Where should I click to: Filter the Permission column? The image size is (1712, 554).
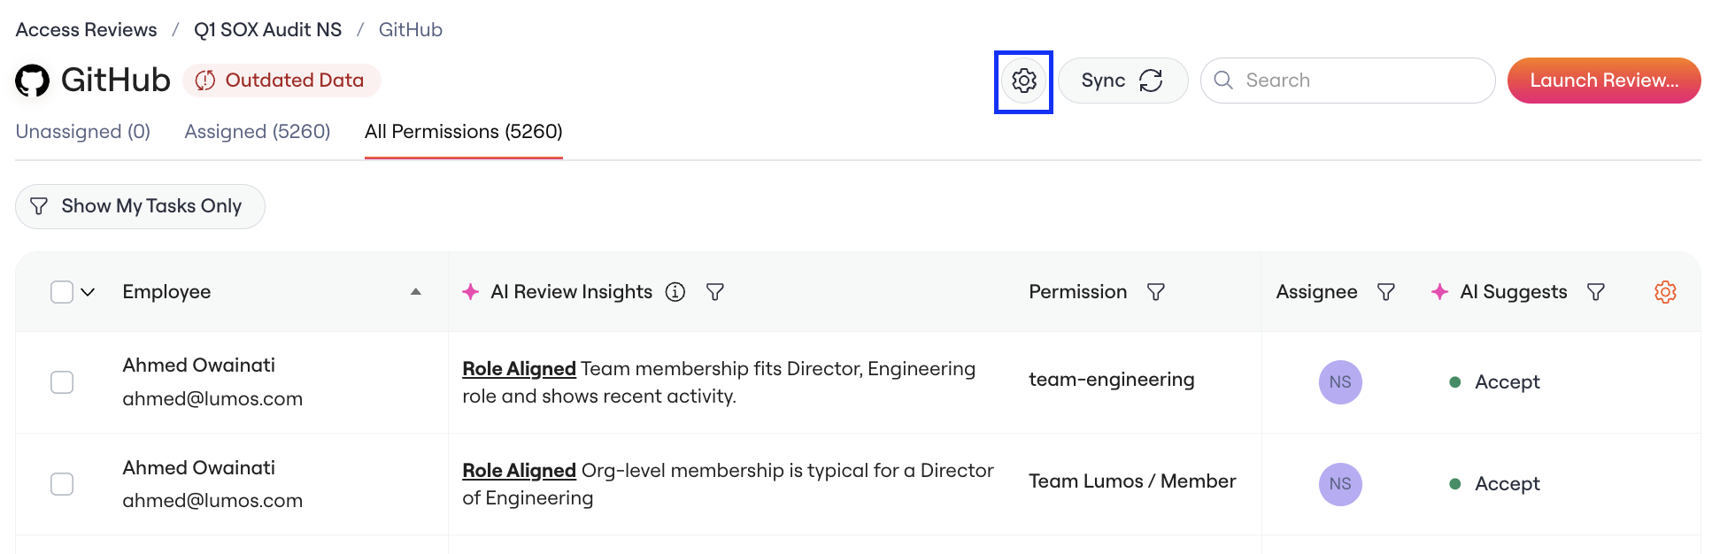coord(1156,292)
